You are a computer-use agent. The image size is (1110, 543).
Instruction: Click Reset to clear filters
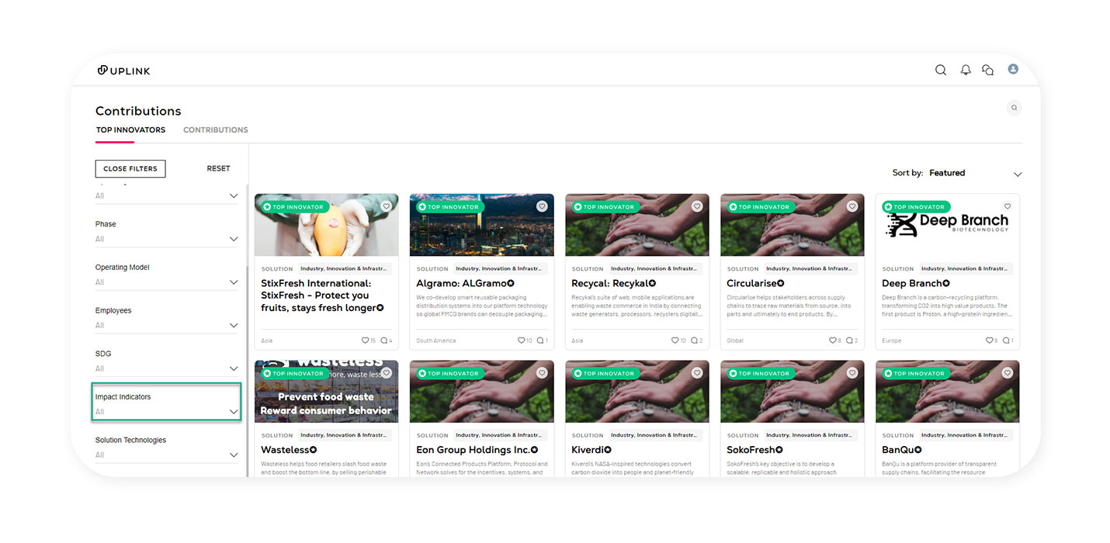point(218,168)
